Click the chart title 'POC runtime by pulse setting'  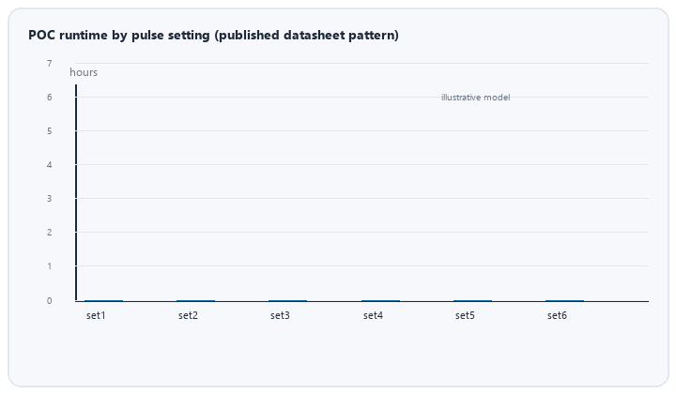[x=213, y=35]
